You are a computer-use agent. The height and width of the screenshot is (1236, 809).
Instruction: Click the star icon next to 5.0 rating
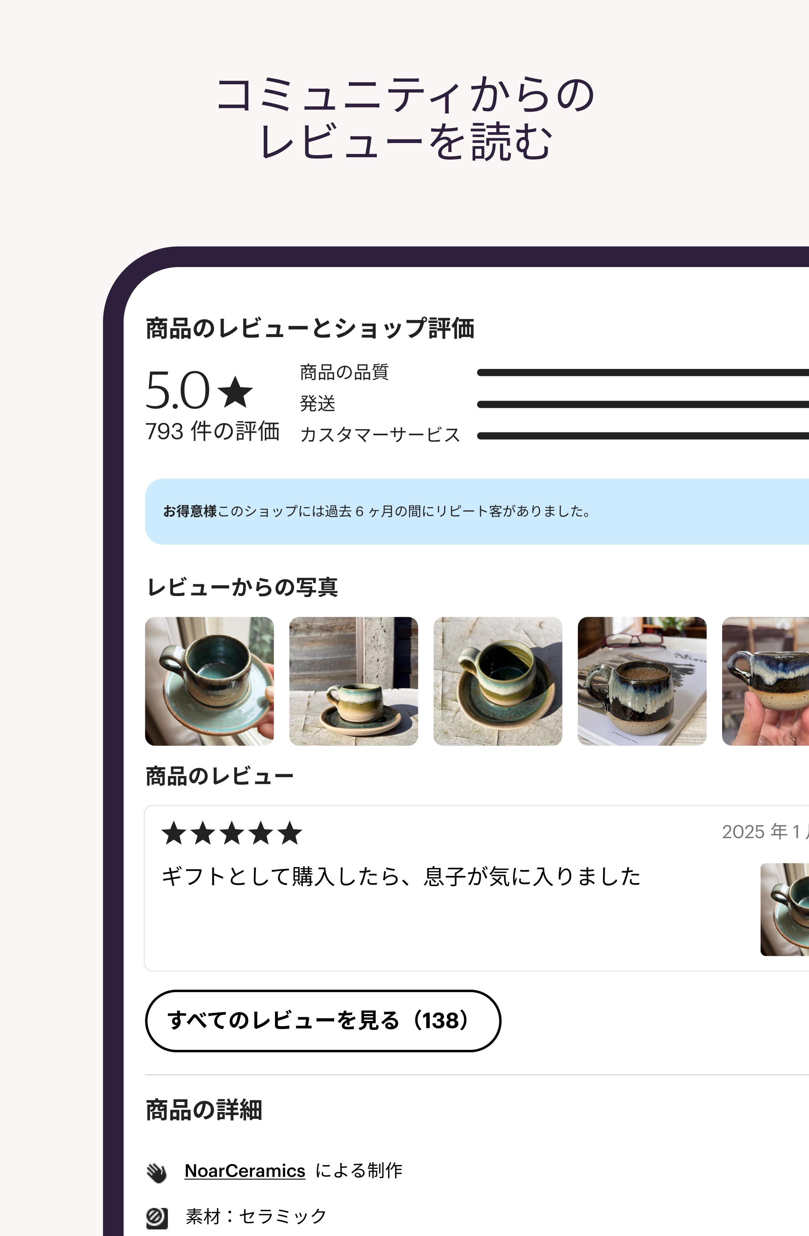point(235,391)
